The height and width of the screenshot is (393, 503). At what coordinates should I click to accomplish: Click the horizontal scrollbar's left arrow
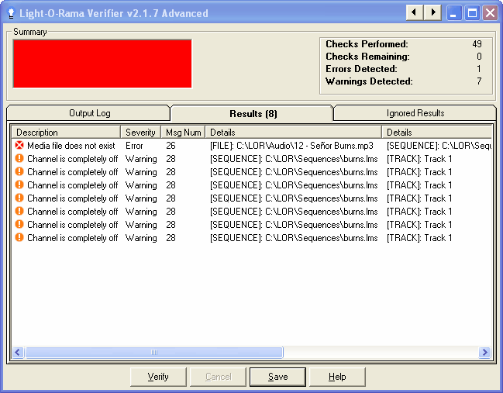pos(19,353)
